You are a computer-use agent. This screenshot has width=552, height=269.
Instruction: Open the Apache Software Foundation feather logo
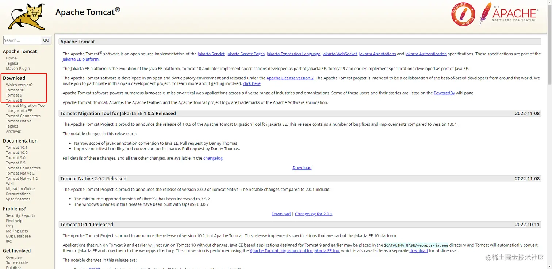(x=508, y=14)
